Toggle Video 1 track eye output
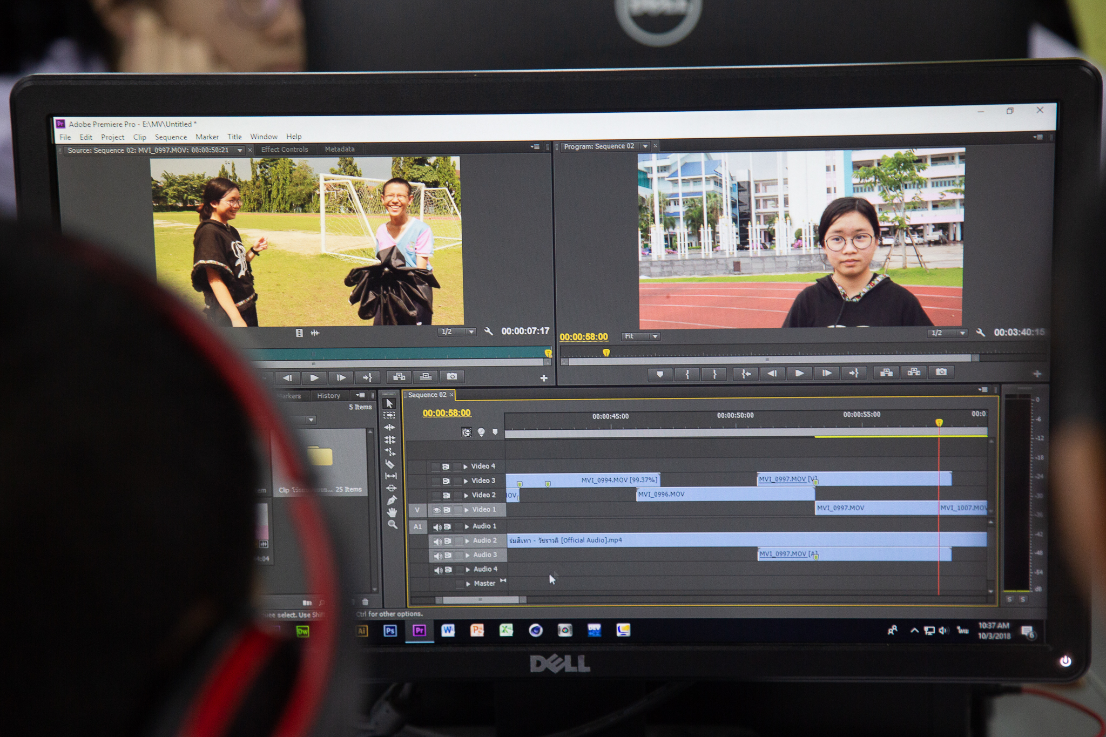The height and width of the screenshot is (737, 1106). (x=436, y=510)
